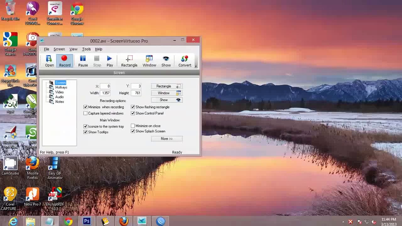Choose the Window capture toolbar icon
This screenshot has width=402, height=226.
coord(149,61)
